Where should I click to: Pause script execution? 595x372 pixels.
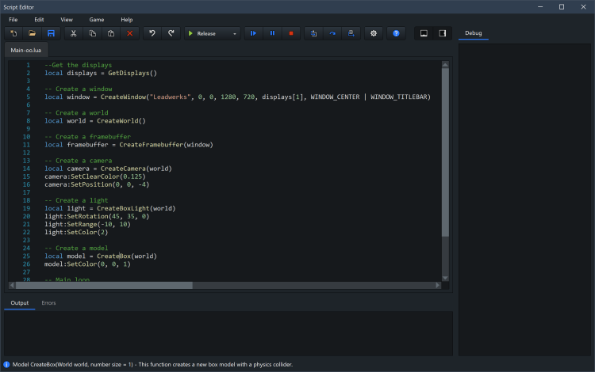click(x=273, y=33)
